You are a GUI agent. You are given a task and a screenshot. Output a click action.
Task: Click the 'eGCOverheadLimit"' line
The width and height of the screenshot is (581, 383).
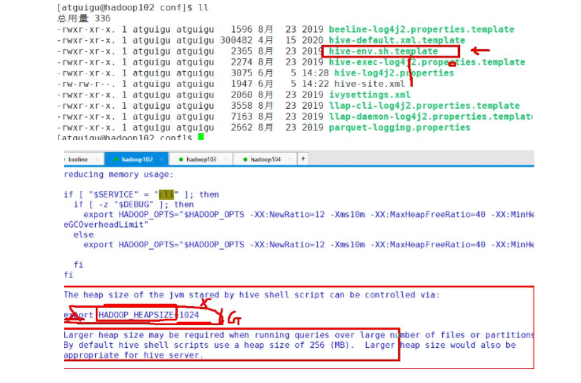point(106,225)
